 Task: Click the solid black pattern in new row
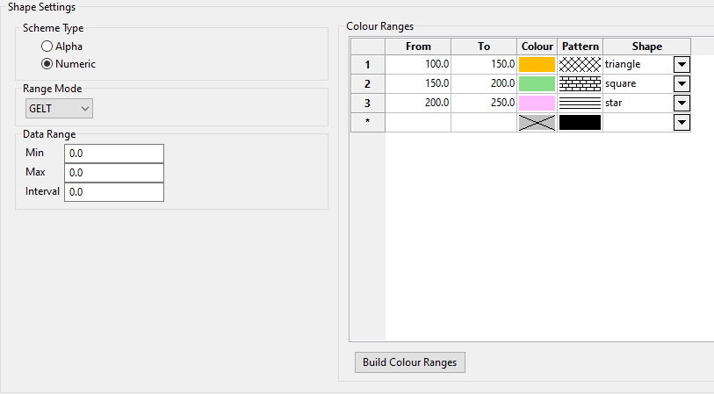[x=580, y=123]
